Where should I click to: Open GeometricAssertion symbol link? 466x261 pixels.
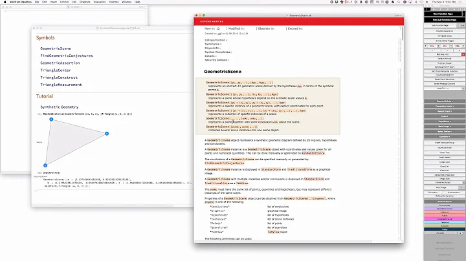60,63
